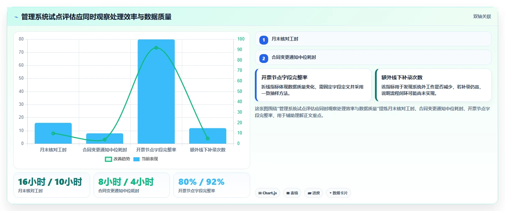Click the 合同变更通知中位耗时 bar in chart

pyautogui.click(x=105, y=139)
